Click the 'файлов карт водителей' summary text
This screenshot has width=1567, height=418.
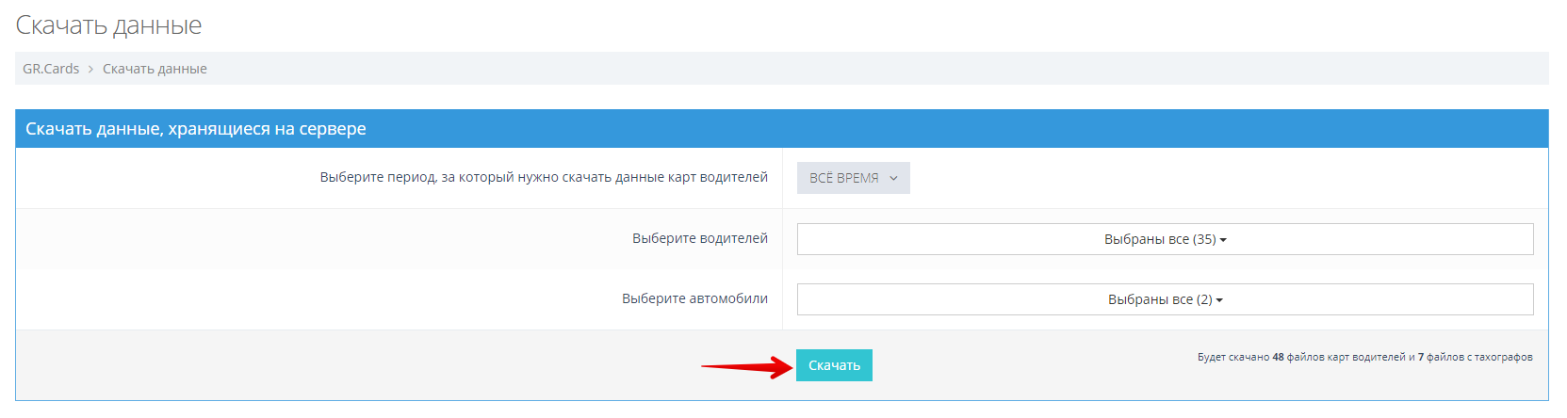[x=1346, y=357]
